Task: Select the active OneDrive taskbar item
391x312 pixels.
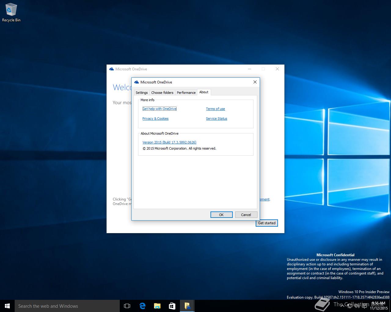Action: pyautogui.click(x=187, y=306)
